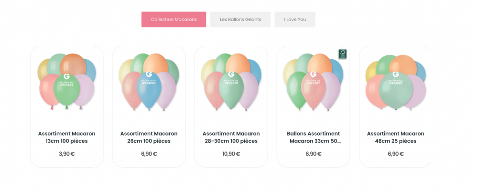
Task: Open the 13cm macaron balloons image
Action: coord(66,82)
